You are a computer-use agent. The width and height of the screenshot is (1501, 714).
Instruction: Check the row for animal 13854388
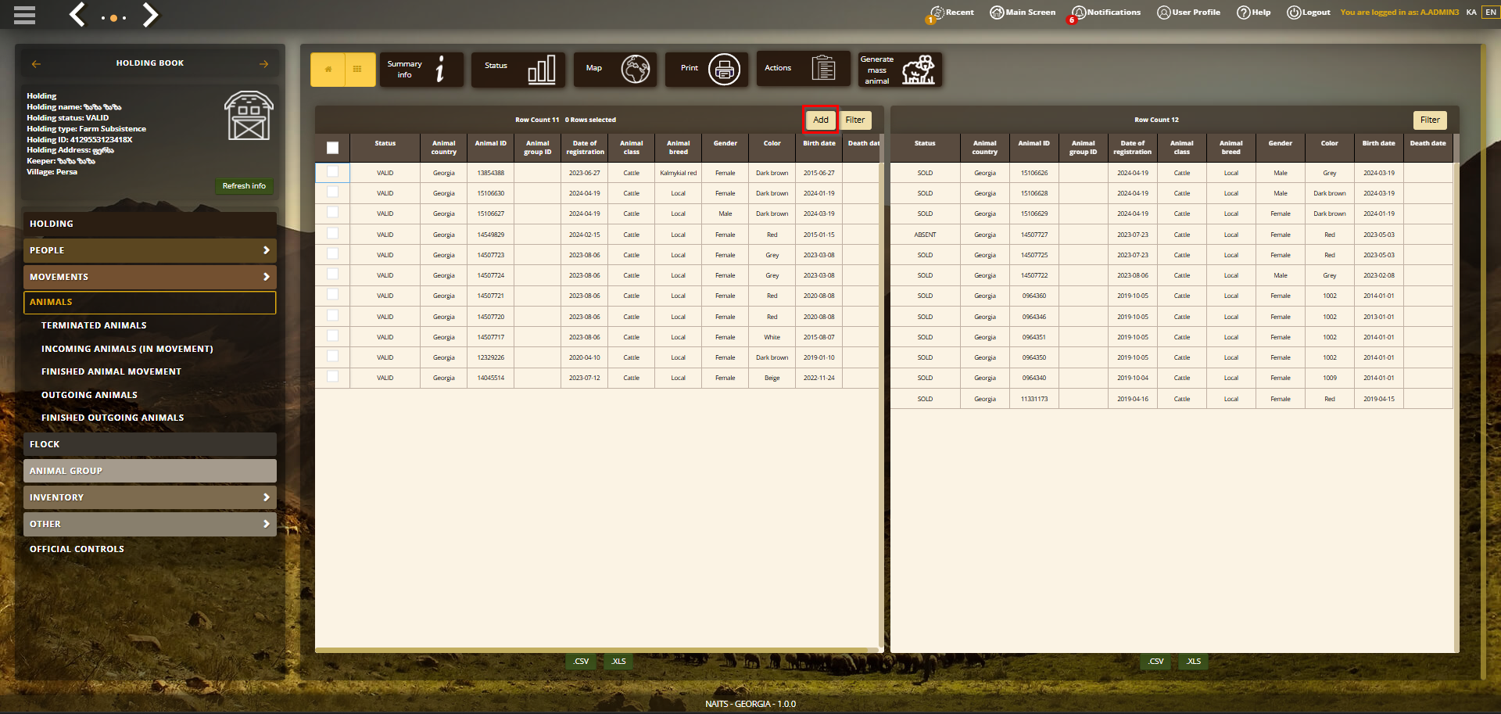333,172
